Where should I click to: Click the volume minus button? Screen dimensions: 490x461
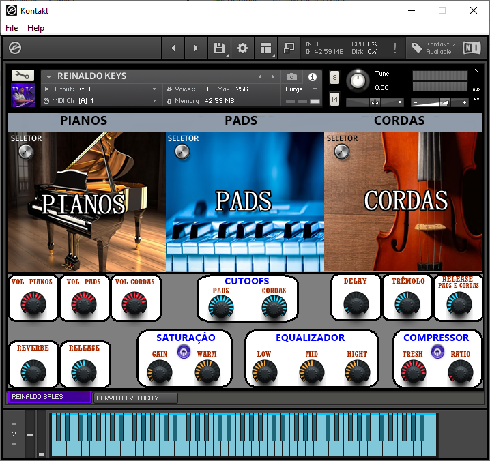pyautogui.click(x=415, y=102)
